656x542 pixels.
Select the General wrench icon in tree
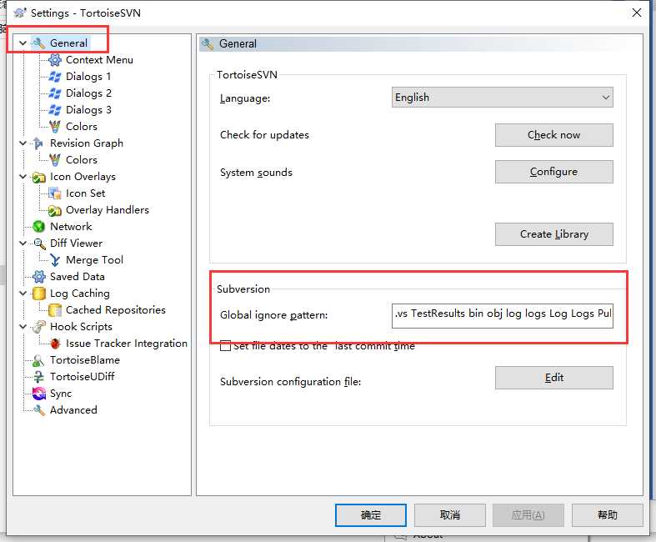click(39, 43)
